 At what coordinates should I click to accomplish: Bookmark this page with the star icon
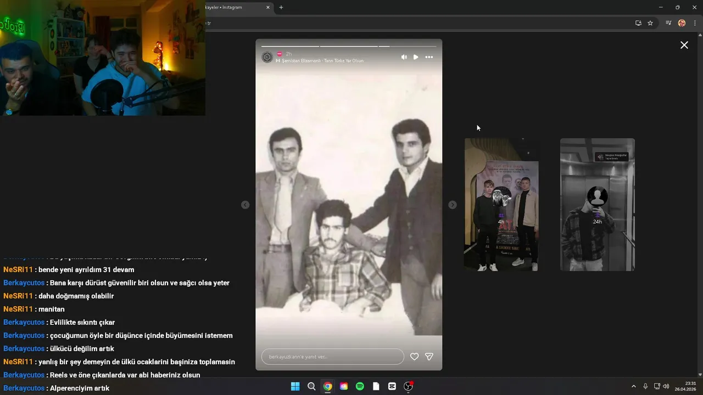(x=650, y=23)
